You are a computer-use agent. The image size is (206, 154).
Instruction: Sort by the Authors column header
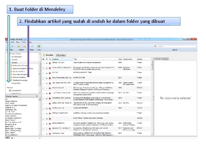pyautogui.click(x=62, y=59)
